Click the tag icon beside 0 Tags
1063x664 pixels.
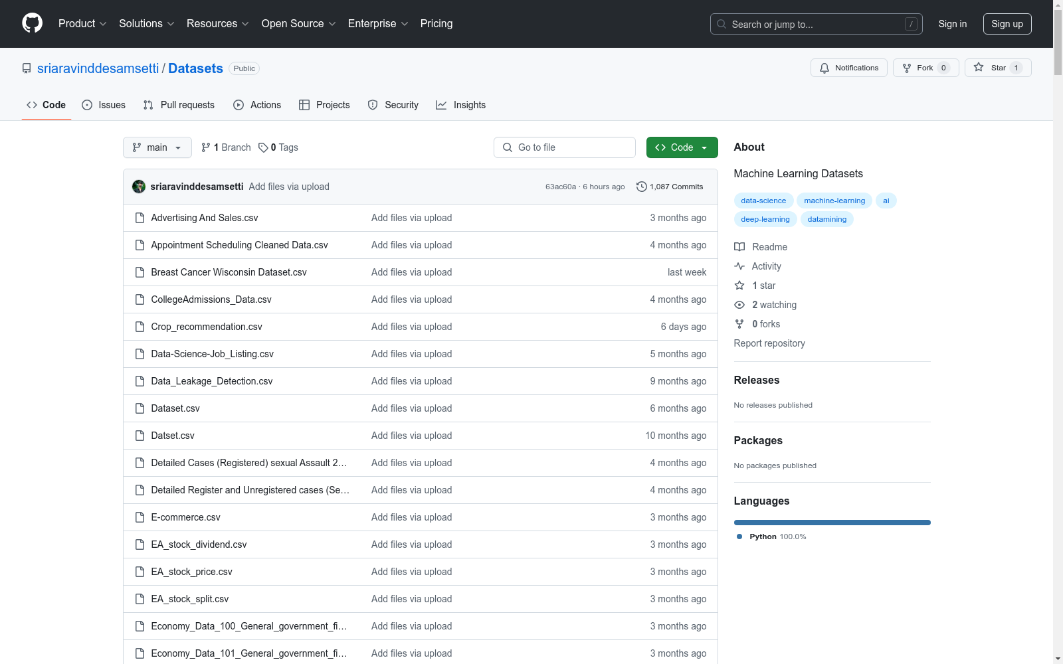click(x=263, y=147)
